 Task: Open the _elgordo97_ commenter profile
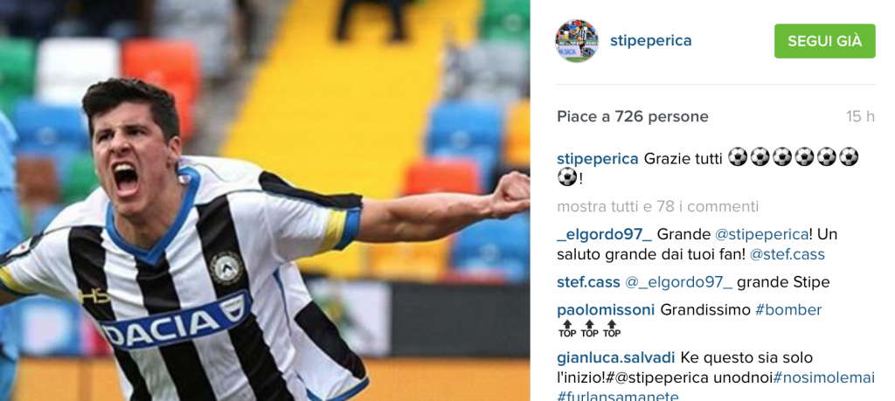(605, 234)
